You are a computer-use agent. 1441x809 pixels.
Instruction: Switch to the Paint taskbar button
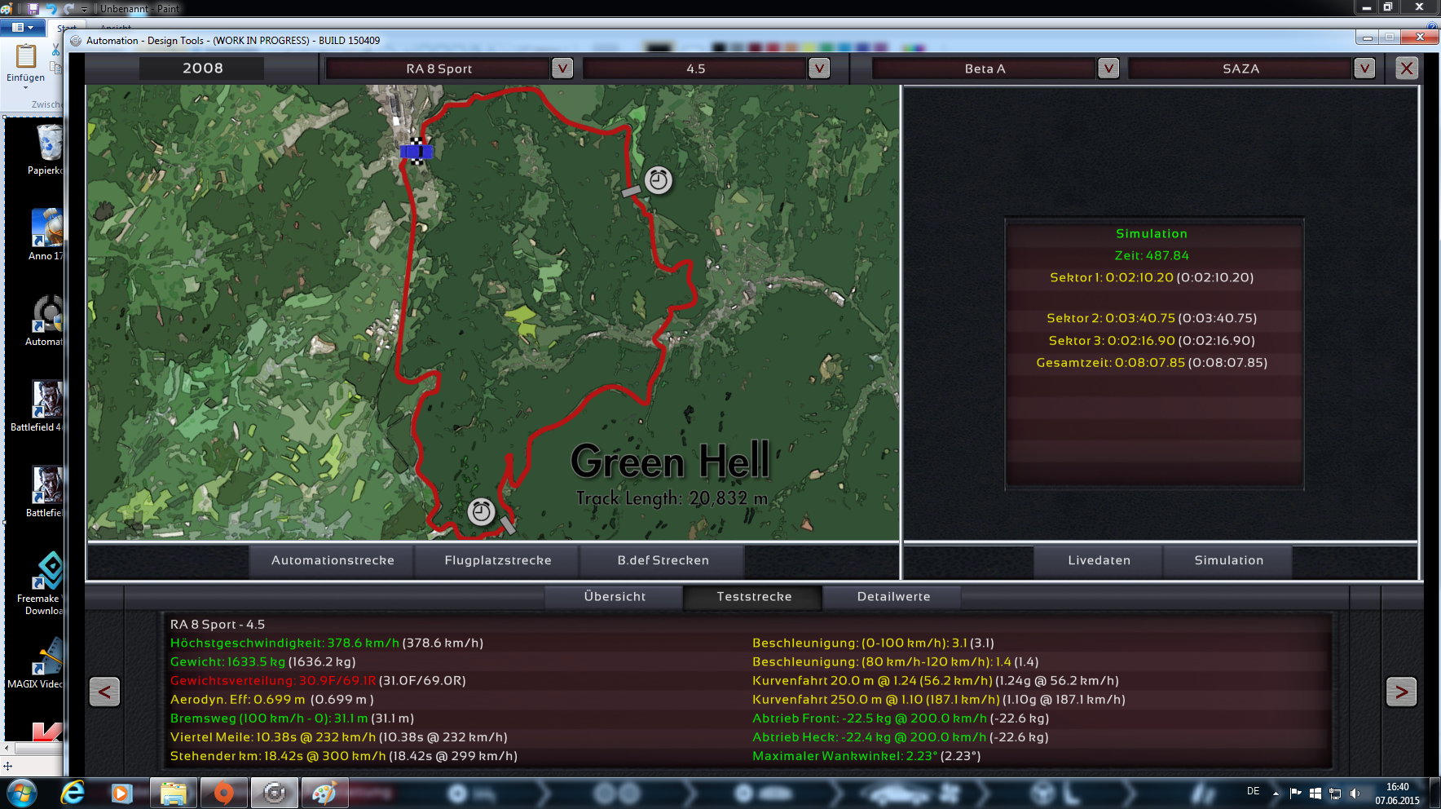324,793
